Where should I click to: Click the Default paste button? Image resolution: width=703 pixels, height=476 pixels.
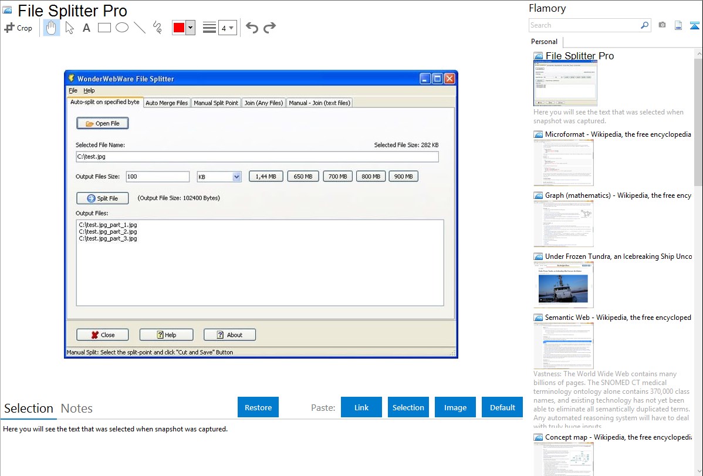click(502, 407)
